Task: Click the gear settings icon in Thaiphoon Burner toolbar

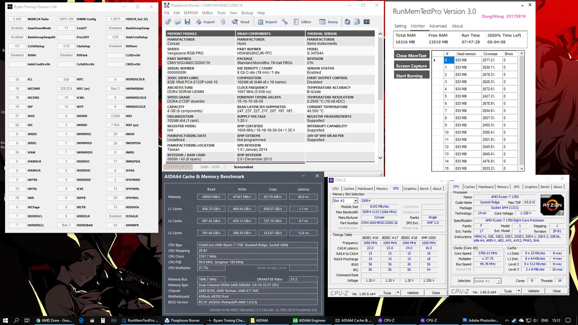Action: 168,22
